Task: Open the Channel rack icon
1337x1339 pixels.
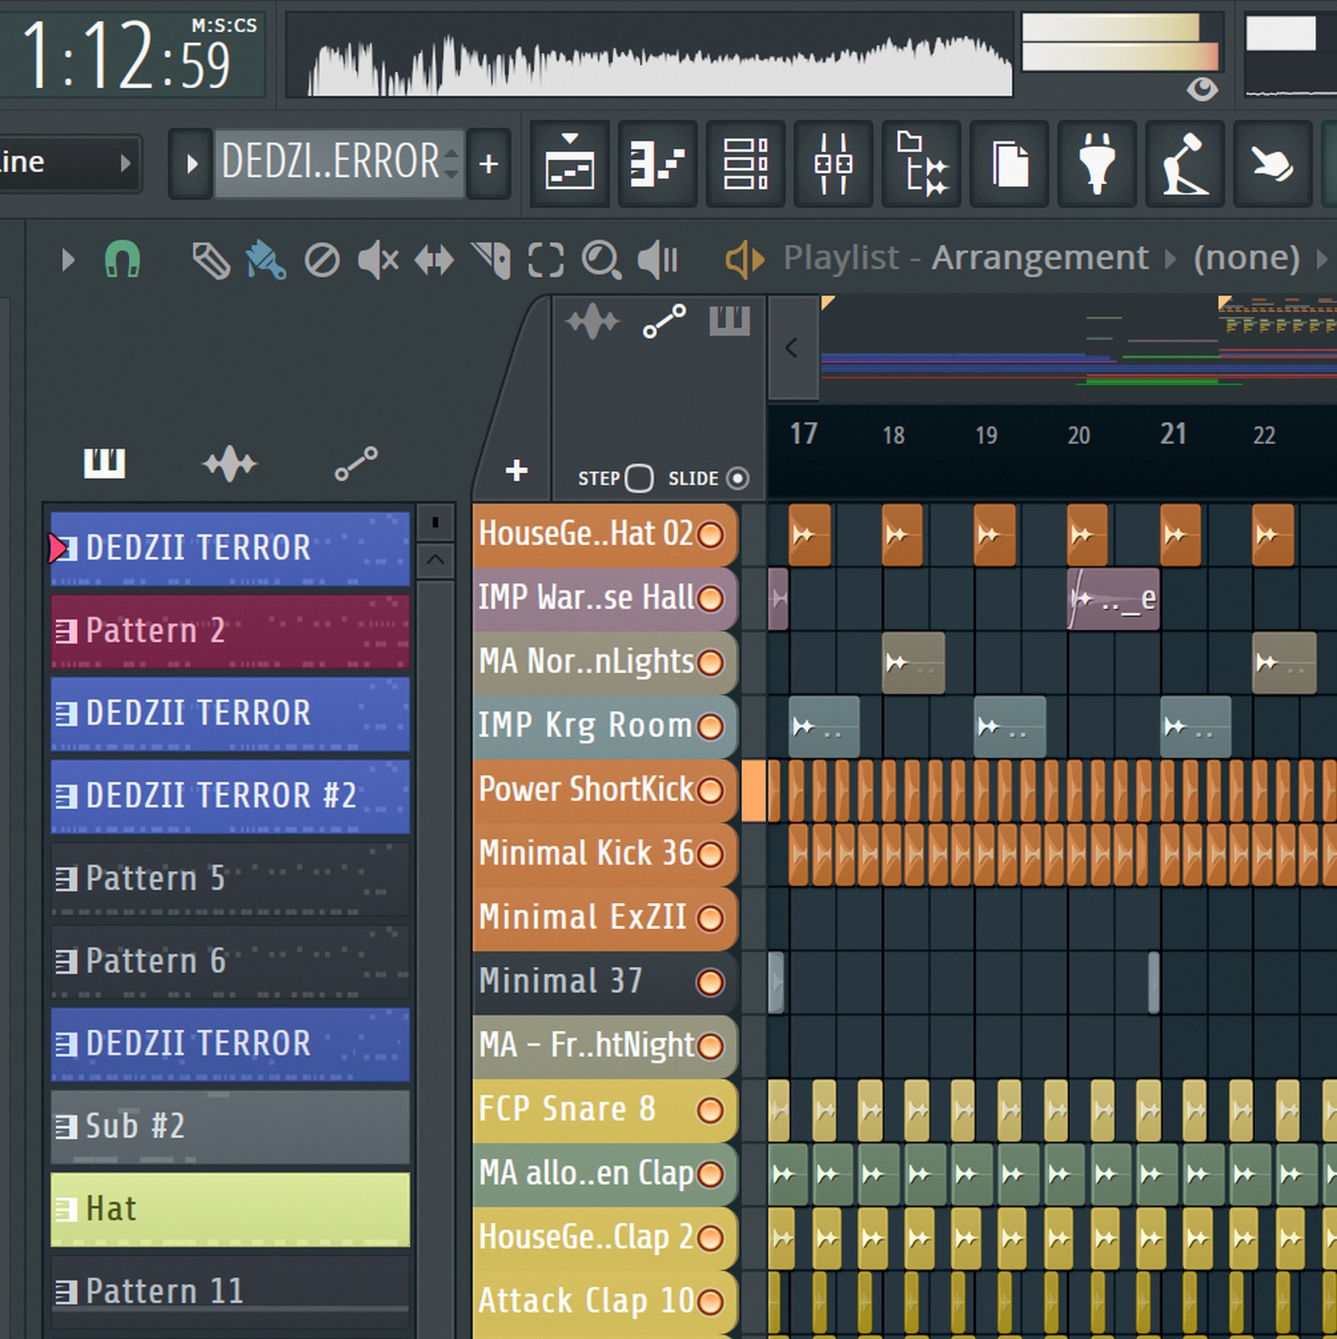Action: [745, 163]
